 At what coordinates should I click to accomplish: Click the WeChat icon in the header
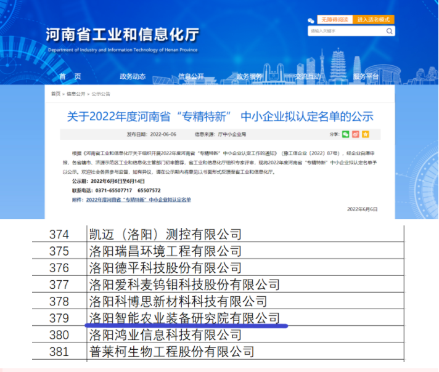coord(311,20)
